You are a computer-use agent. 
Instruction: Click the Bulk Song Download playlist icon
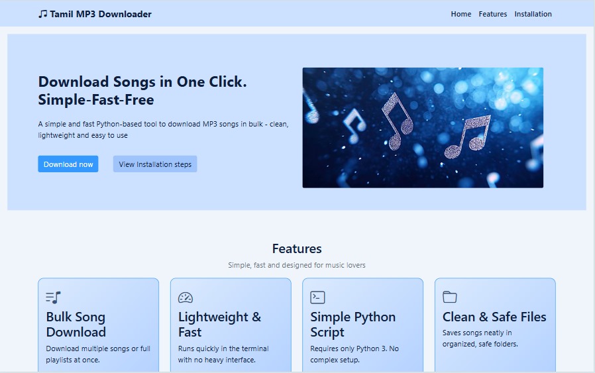pyautogui.click(x=53, y=297)
